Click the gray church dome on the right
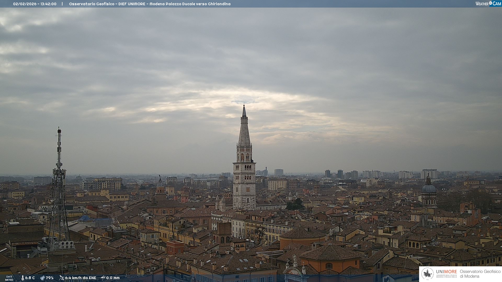The image size is (502, 282). pos(429,188)
